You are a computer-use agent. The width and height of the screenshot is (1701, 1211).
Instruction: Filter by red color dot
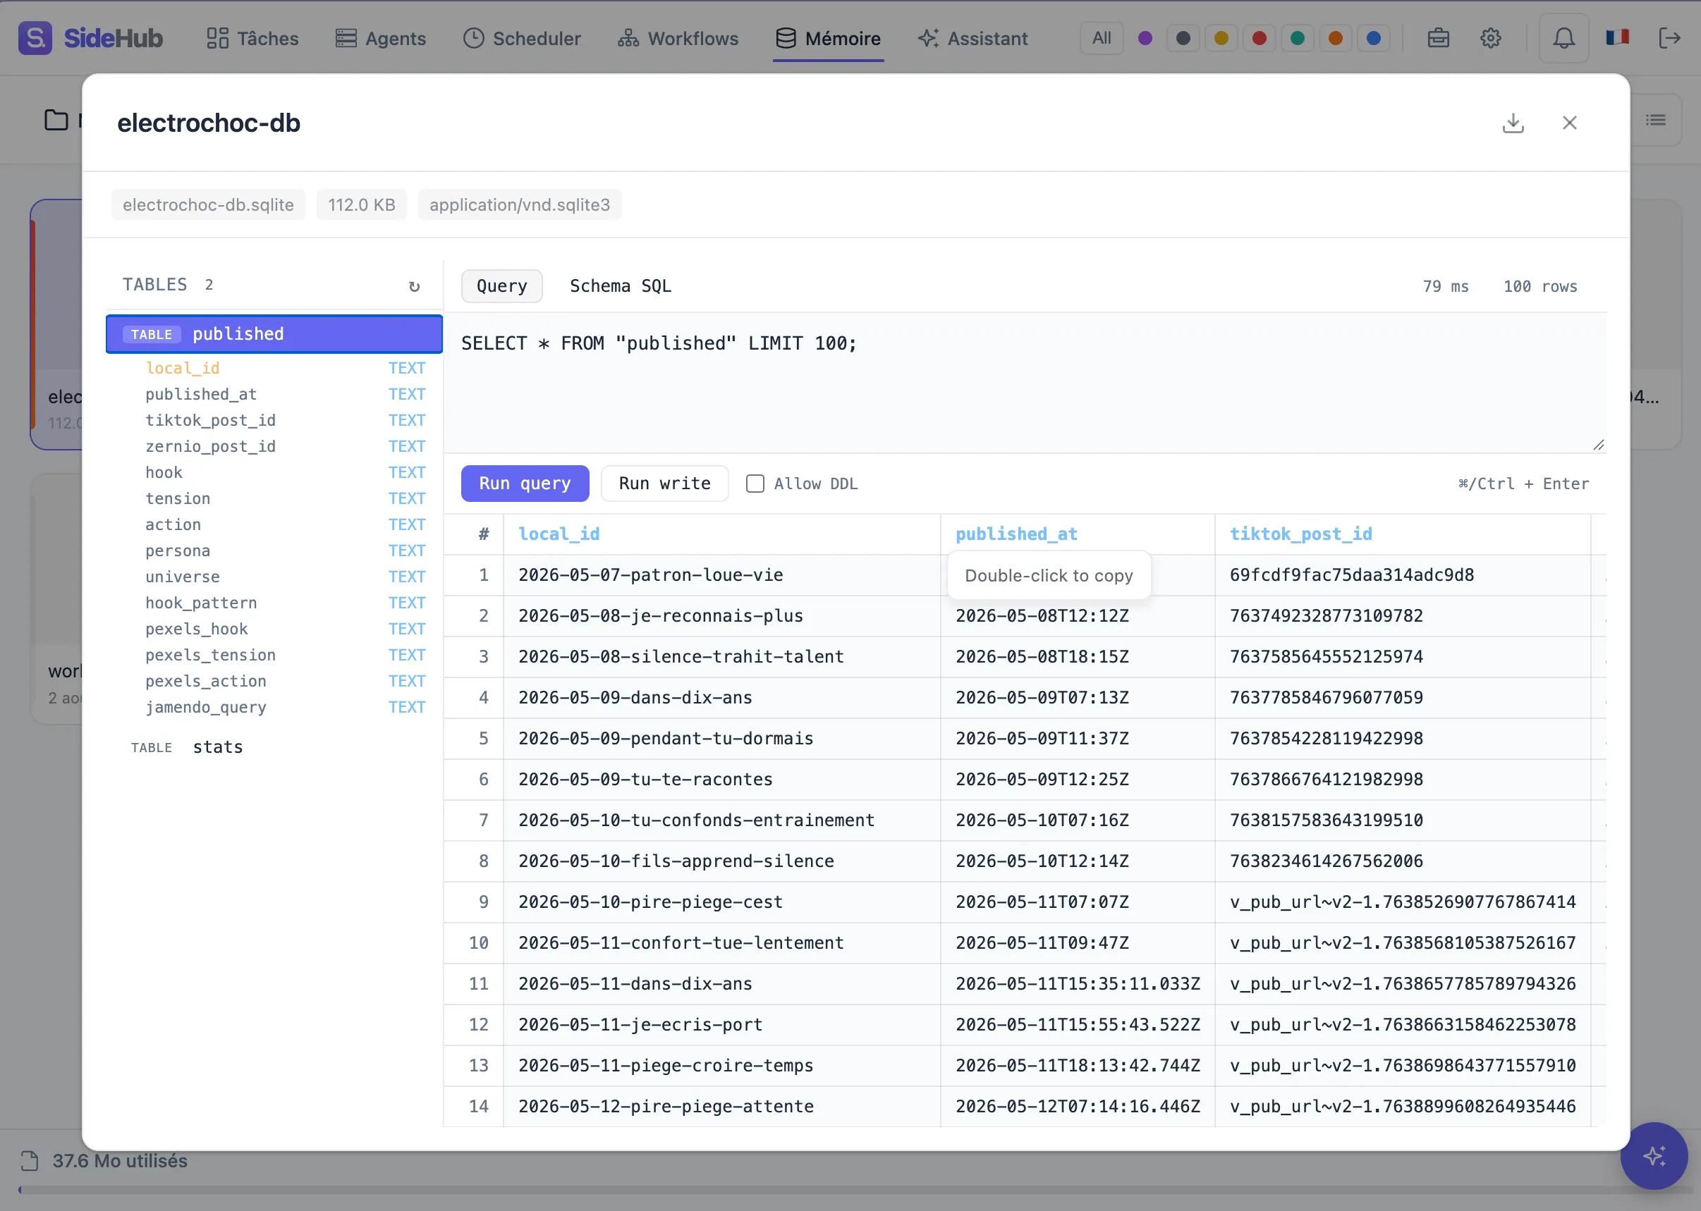coord(1259,38)
